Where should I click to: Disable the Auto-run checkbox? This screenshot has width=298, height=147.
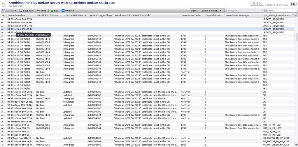(63, 10)
